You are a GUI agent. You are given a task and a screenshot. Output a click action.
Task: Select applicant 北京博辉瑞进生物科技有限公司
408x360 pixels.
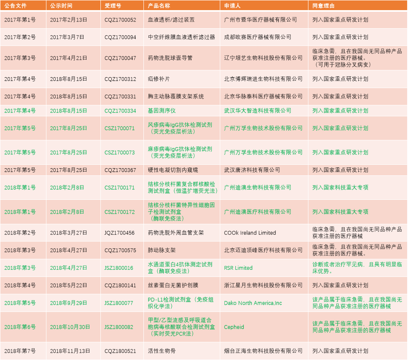pyautogui.click(x=263, y=79)
